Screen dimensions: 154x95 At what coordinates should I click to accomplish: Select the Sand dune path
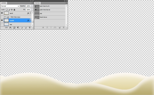click(50, 17)
